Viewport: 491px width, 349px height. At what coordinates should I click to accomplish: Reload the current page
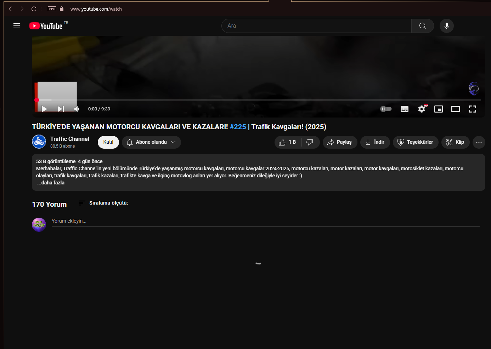point(34,9)
